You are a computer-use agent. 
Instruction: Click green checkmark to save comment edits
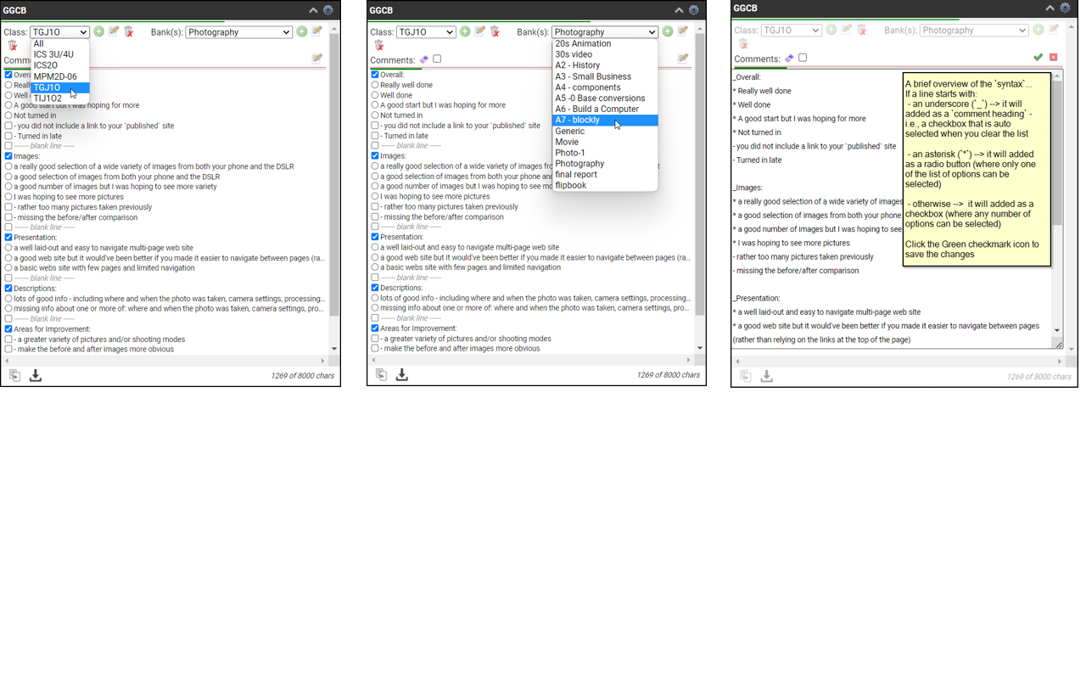[1038, 57]
